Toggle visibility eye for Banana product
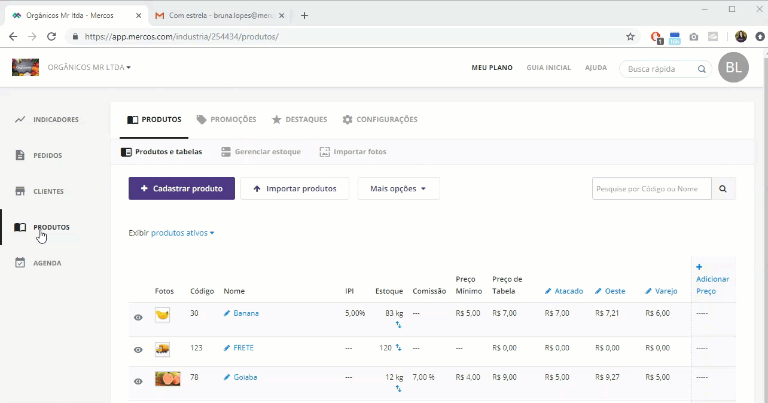The height and width of the screenshot is (403, 768). tap(138, 317)
